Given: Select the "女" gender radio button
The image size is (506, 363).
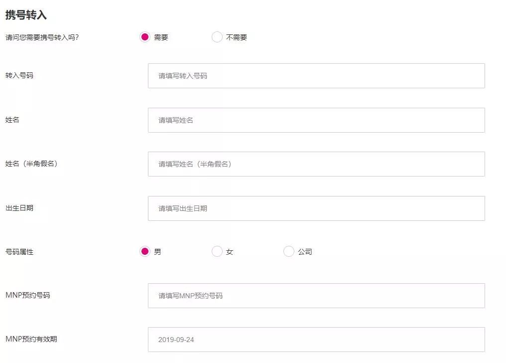Looking at the screenshot, I should coord(217,252).
